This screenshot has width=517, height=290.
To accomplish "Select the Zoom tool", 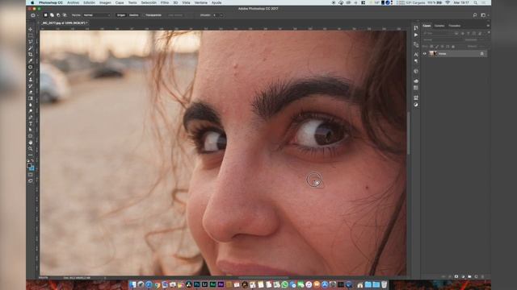I will point(31,148).
